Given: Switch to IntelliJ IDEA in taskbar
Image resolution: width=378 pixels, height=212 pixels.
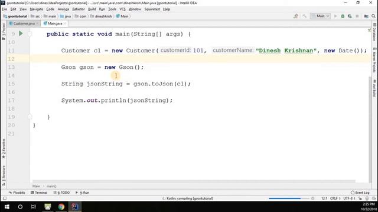Looking at the screenshot, I should coord(75,207).
